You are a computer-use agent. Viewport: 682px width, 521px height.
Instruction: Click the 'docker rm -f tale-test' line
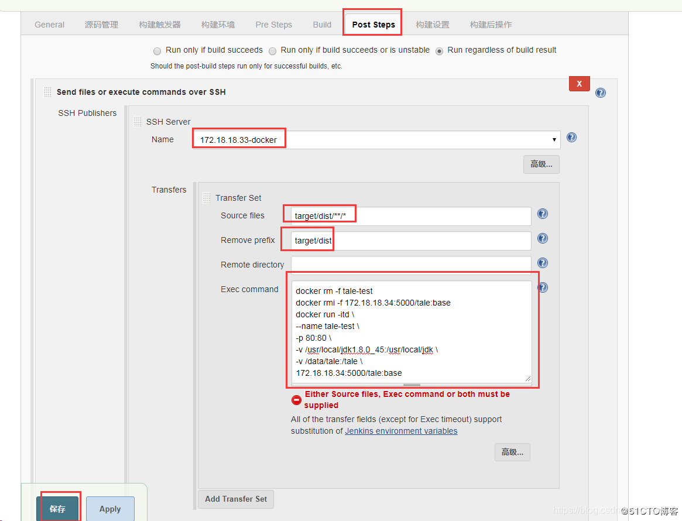tap(334, 291)
